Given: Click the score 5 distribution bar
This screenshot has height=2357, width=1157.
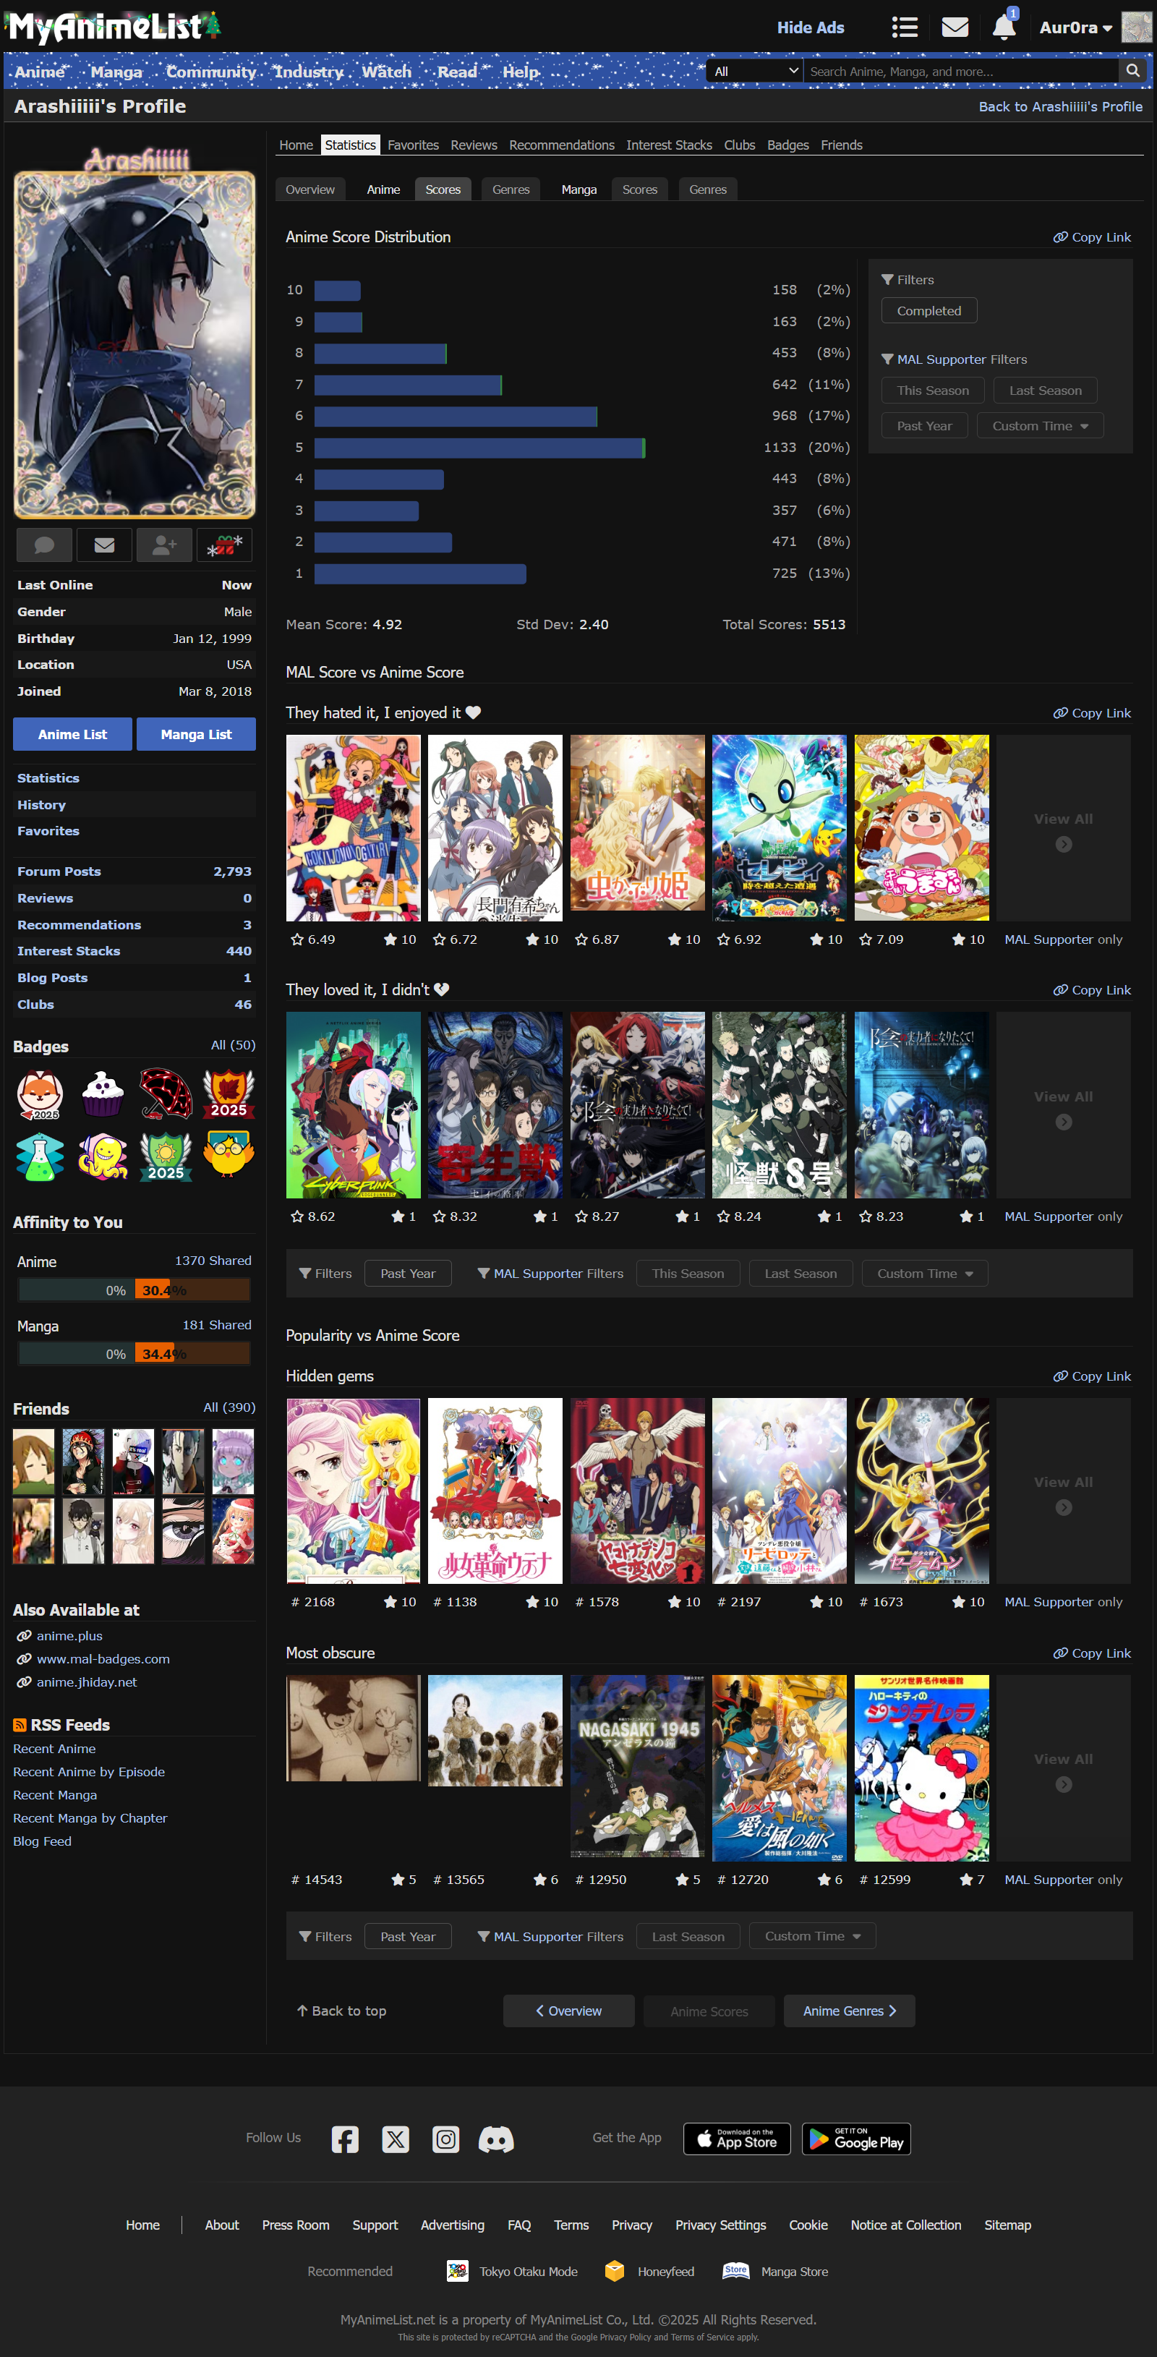Looking at the screenshot, I should point(479,448).
